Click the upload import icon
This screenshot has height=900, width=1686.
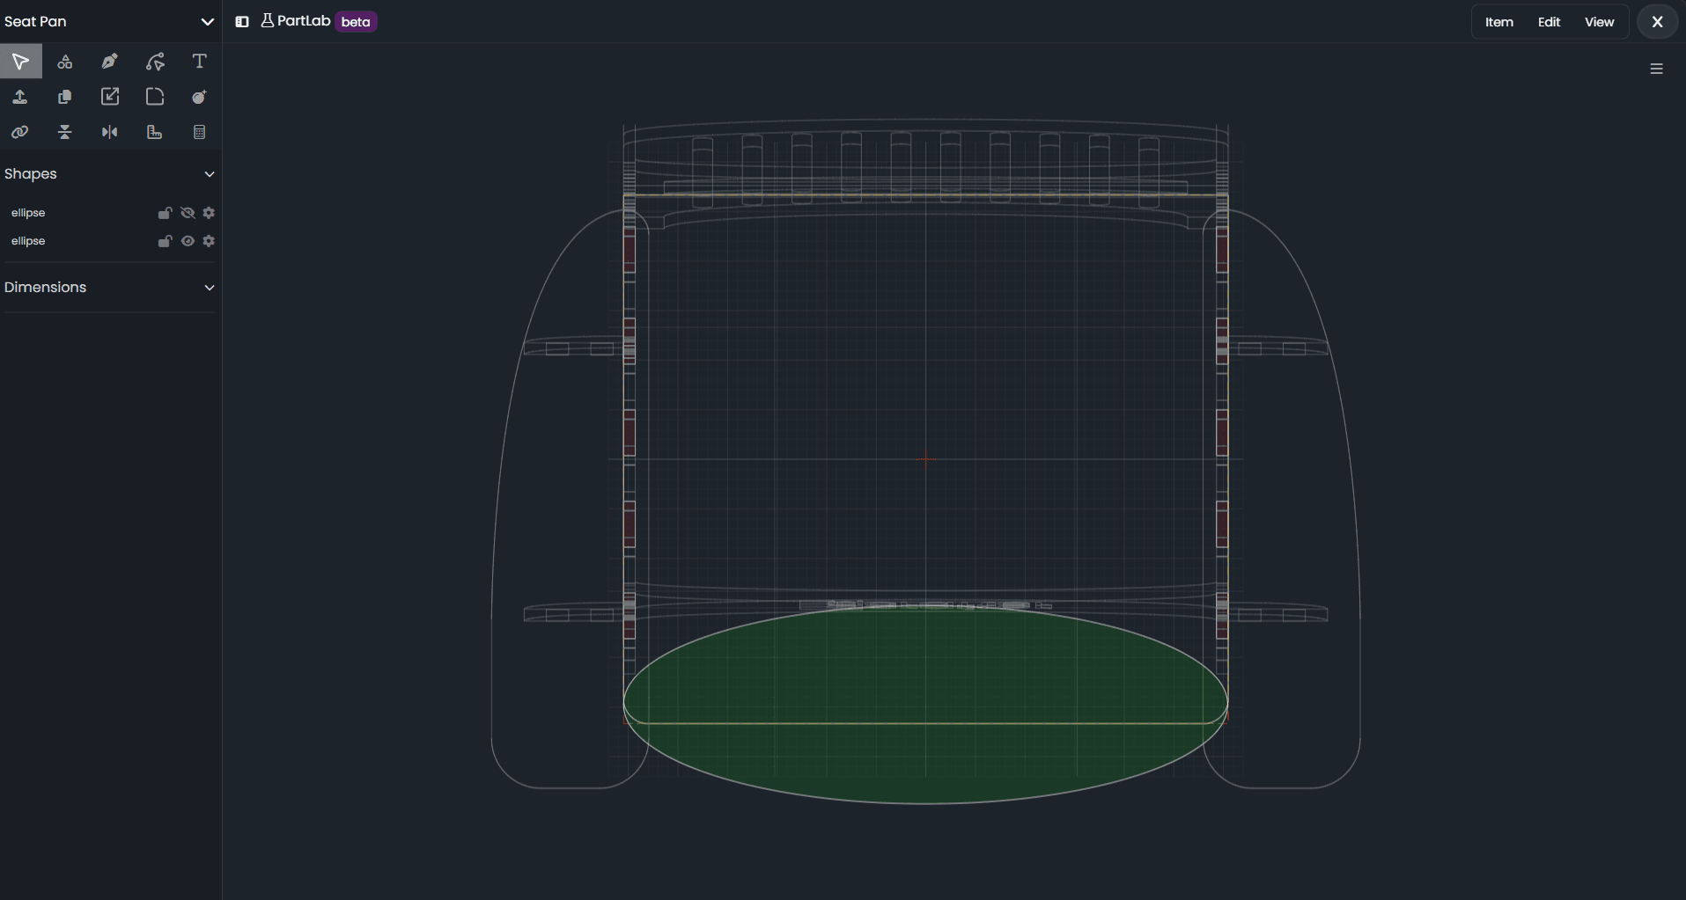[20, 97]
